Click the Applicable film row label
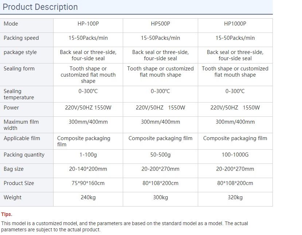302x235 pixels. click(x=22, y=138)
